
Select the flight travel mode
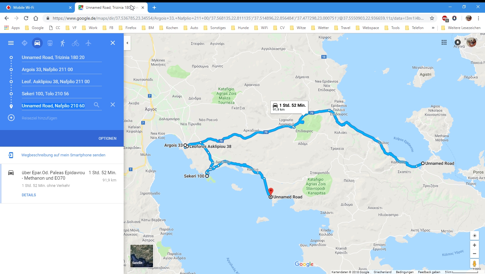point(88,43)
